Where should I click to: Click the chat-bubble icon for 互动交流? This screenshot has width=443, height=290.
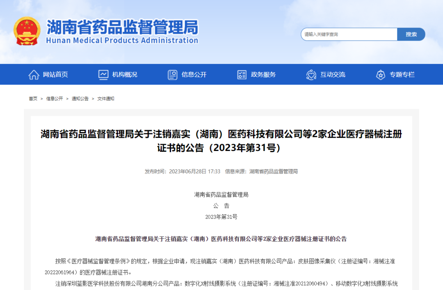coord(311,74)
